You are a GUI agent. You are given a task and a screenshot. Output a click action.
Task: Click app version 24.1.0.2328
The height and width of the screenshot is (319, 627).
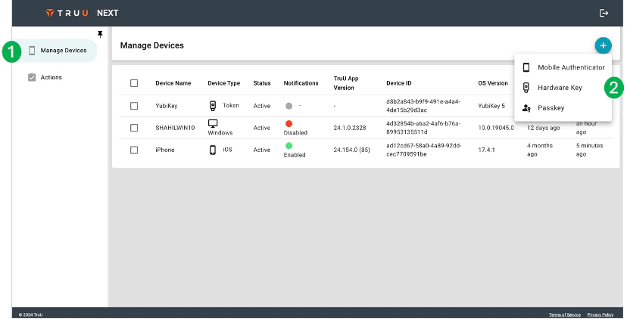click(350, 128)
